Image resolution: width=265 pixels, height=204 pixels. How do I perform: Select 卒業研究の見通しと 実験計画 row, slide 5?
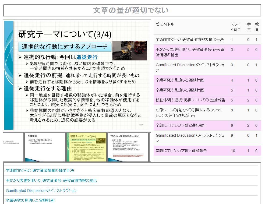click(x=207, y=90)
